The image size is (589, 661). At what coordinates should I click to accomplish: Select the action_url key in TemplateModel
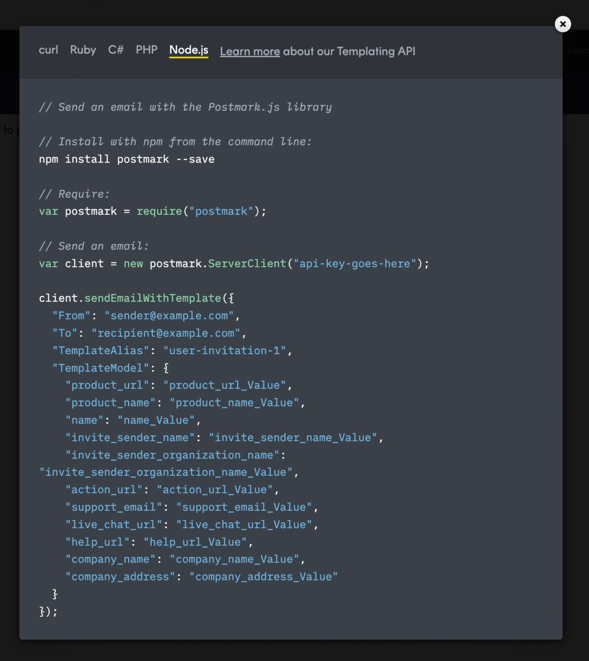coord(104,489)
